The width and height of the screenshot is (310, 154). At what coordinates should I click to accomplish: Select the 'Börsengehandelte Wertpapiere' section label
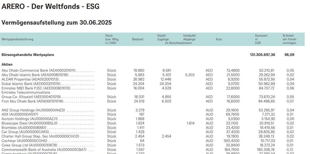(x=28, y=55)
